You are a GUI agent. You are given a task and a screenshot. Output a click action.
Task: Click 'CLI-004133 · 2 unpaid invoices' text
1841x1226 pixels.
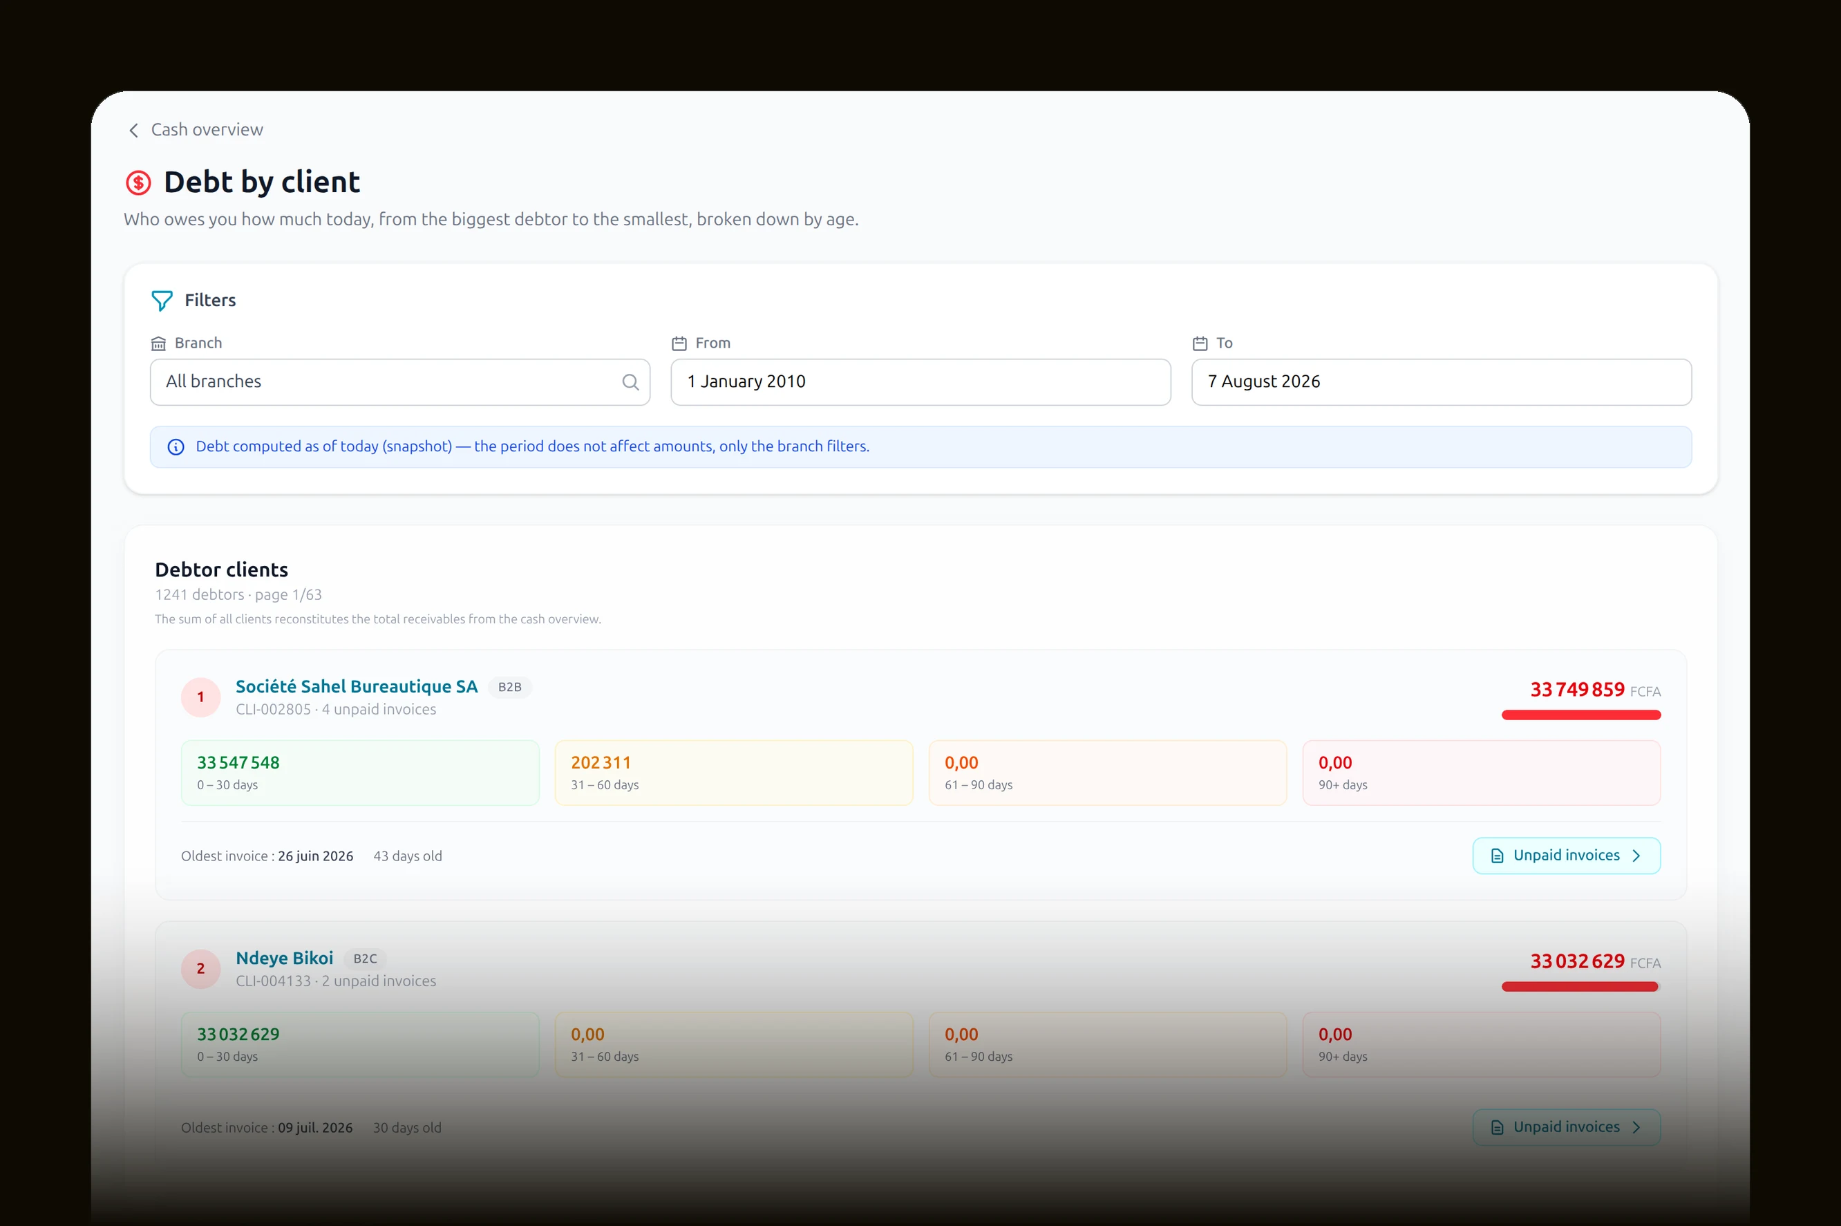336,981
